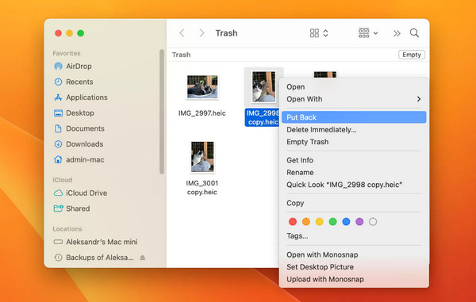Viewport: 476px width, 302px height.
Task: Select the IMG_2997.heic thumbnail
Action: (x=202, y=87)
